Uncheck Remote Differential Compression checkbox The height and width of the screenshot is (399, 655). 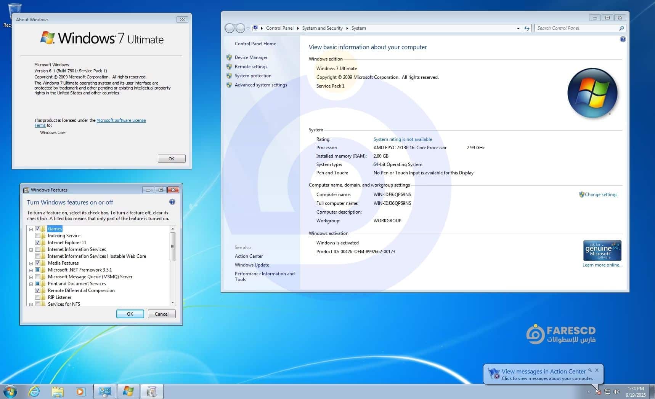click(38, 290)
